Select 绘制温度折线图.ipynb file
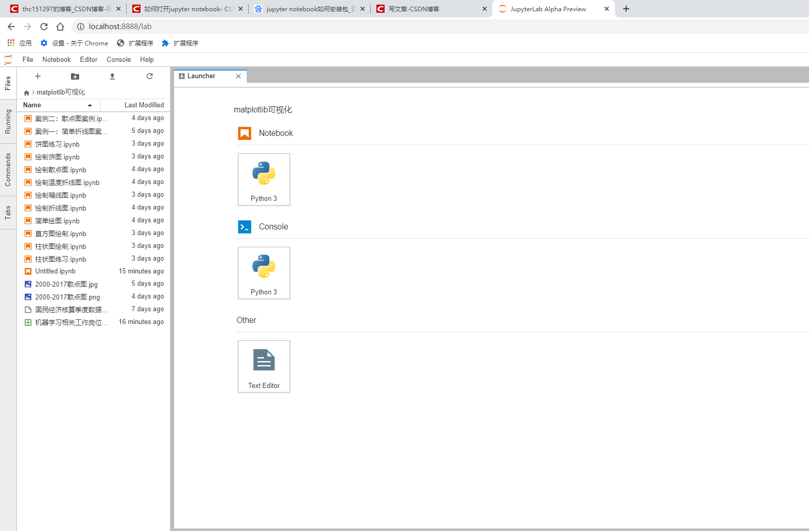Viewport: 809px width, 531px height. [x=93, y=182]
